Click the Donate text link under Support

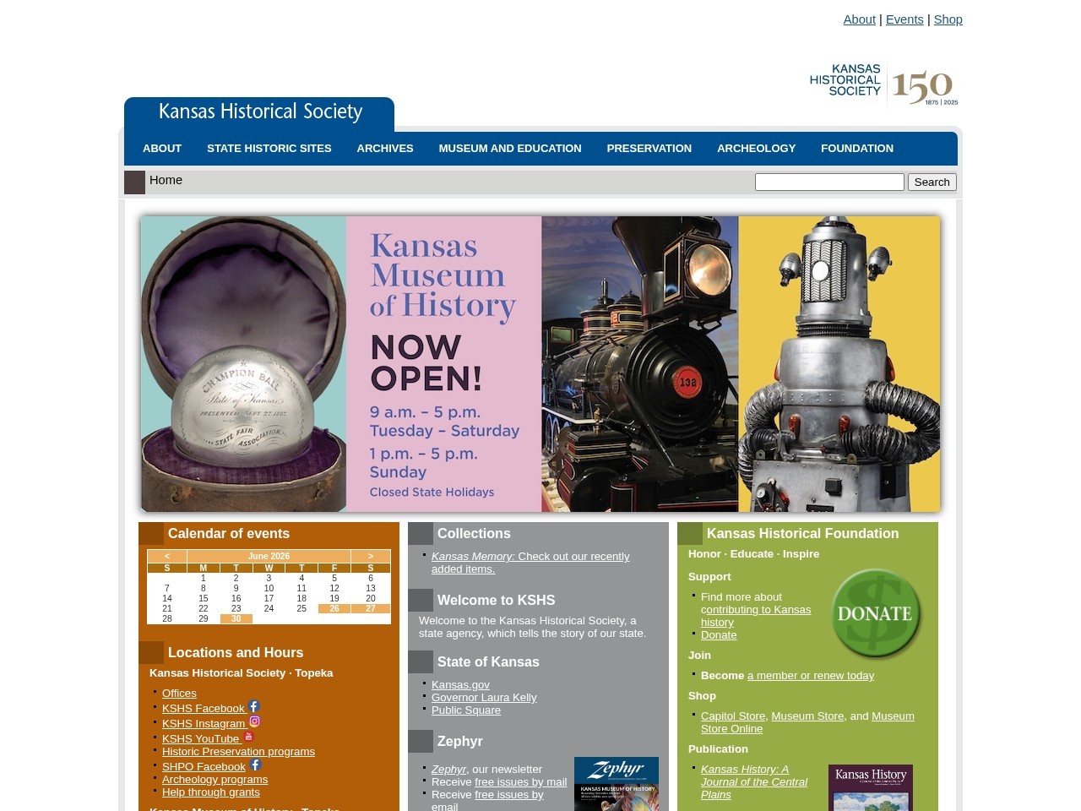click(719, 635)
